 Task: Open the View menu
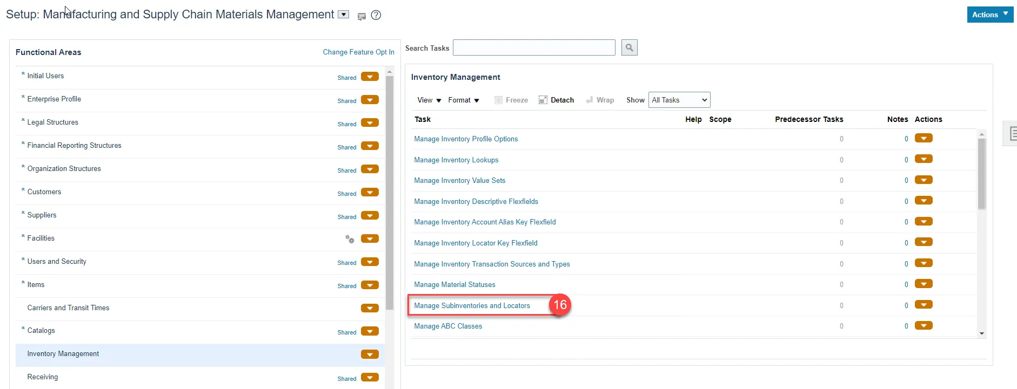tap(429, 100)
